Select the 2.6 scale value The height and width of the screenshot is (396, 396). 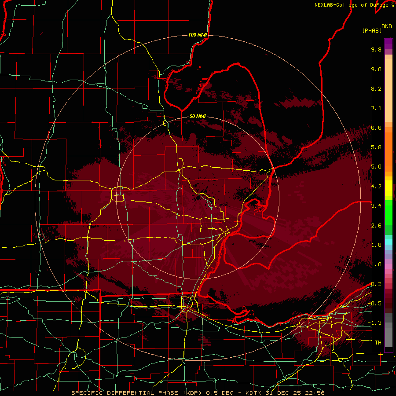[376, 226]
